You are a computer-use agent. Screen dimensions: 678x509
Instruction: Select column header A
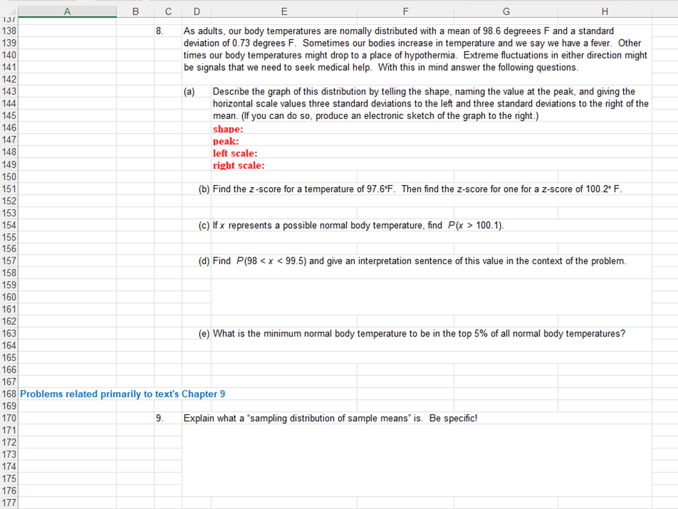pyautogui.click(x=67, y=11)
